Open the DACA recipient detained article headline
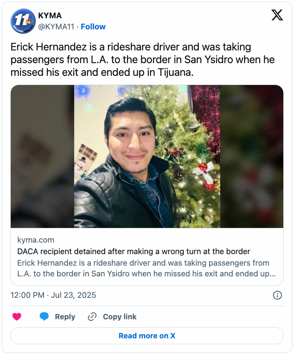This screenshot has height=355, width=296. [x=134, y=251]
